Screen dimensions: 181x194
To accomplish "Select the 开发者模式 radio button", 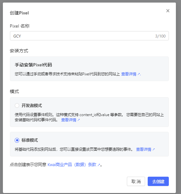I will tap(17, 105).
